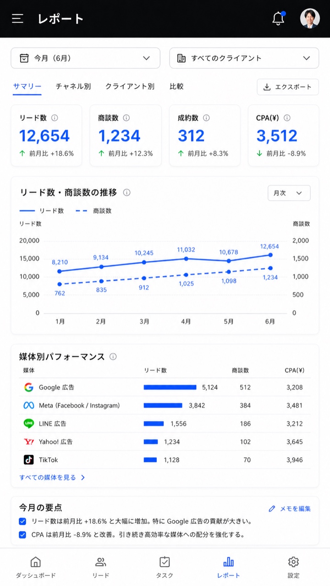Show info for 商談数 card

[x=126, y=118]
